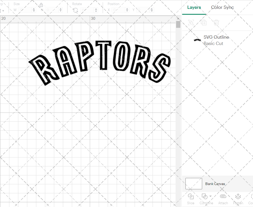Click the canvas scroll up arrow
The height and width of the screenshot is (207, 253).
pyautogui.click(x=178, y=18)
